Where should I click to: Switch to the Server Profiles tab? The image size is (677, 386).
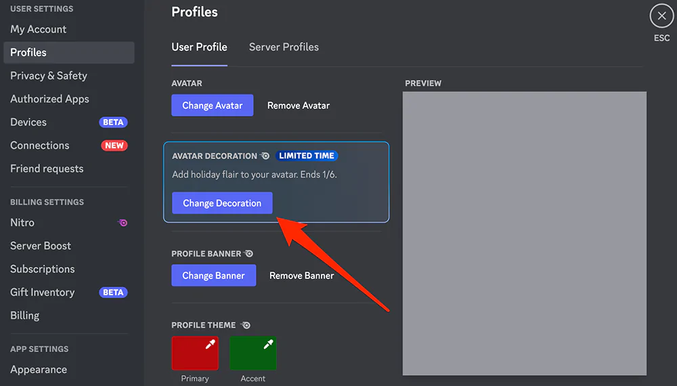pos(284,47)
